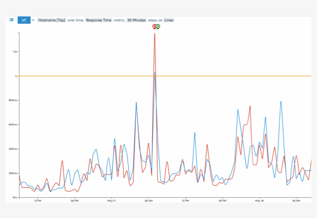Click the May 18 axis label

259,201
